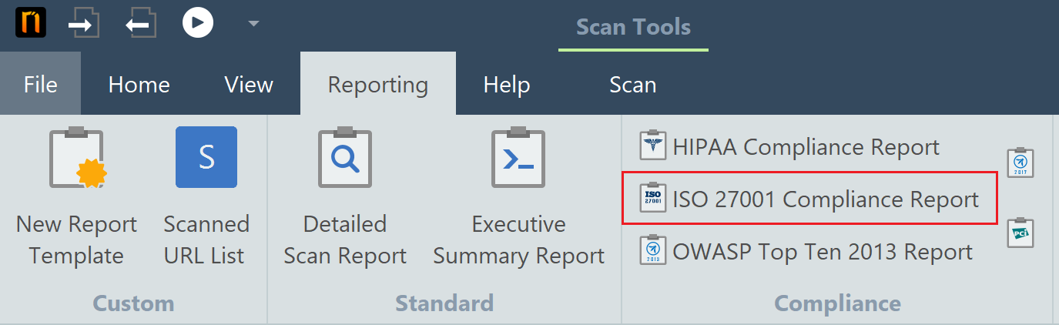The width and height of the screenshot is (1059, 325).
Task: Open the View ribbon tab
Action: point(248,84)
